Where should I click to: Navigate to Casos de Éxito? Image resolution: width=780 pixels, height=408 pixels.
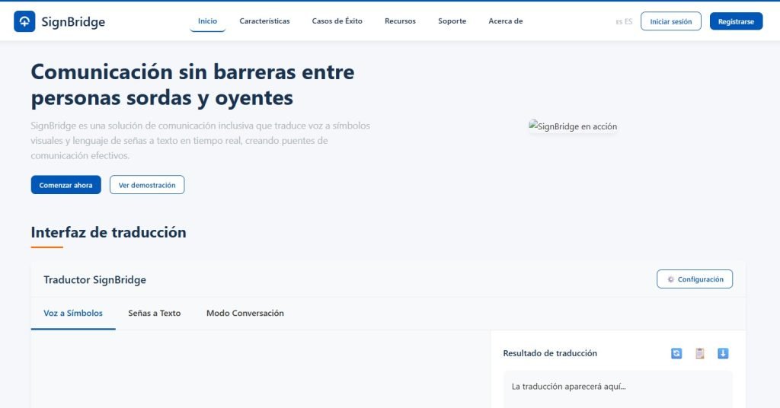click(337, 21)
